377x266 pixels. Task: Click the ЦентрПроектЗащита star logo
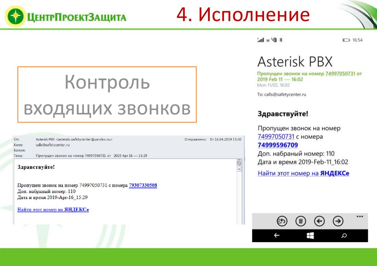15,16
